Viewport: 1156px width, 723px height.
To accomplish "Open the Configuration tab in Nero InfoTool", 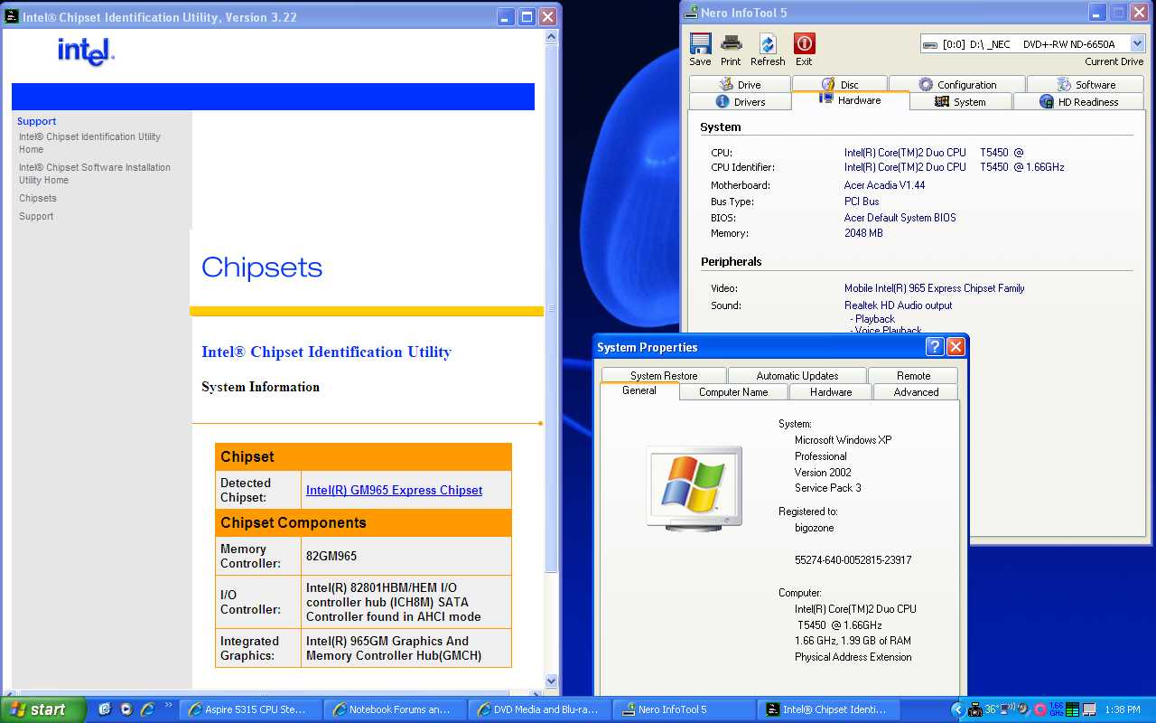I will click(x=957, y=84).
